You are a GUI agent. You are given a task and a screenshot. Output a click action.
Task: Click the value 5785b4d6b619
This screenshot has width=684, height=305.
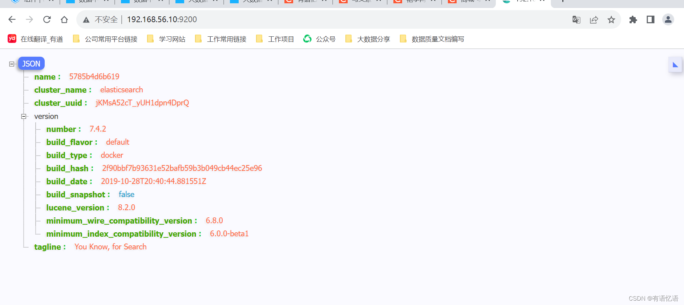pos(94,77)
